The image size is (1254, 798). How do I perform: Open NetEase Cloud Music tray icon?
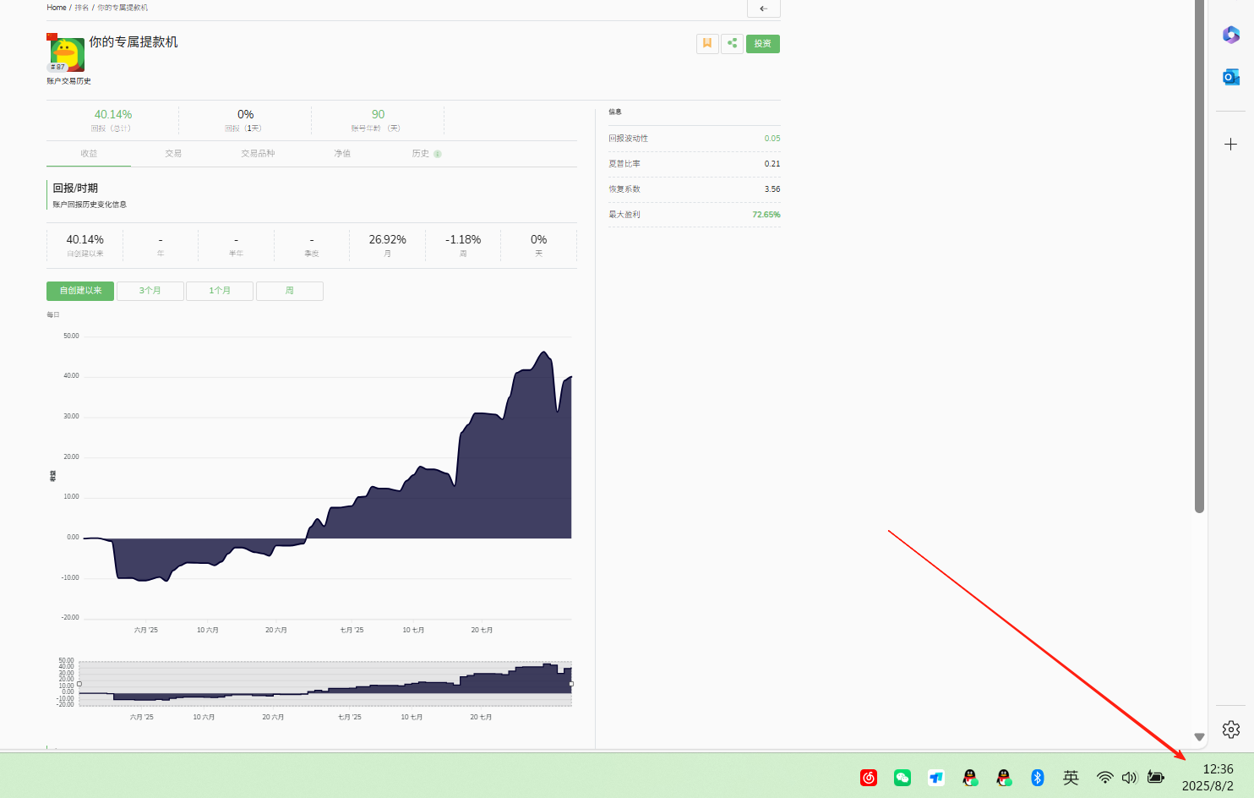point(869,778)
